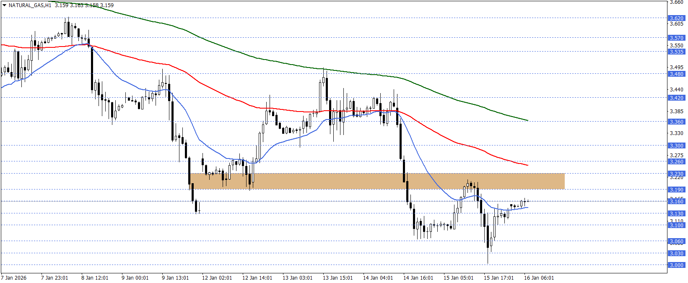Viewport: 688px width, 283px height.
Task: Select the orange shaded resistance zone rectangle
Action: [377, 181]
